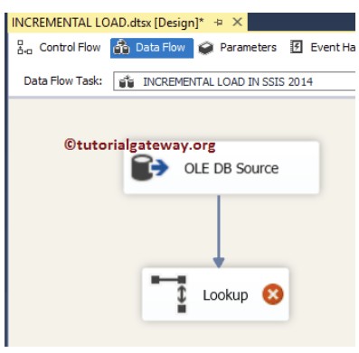Select the blue data path arrow connector
The width and height of the screenshot is (359, 353).
219,231
